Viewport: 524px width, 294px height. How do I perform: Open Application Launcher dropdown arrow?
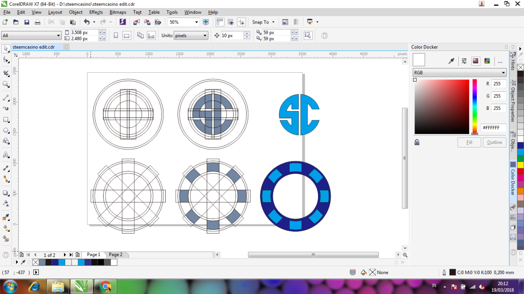317,22
